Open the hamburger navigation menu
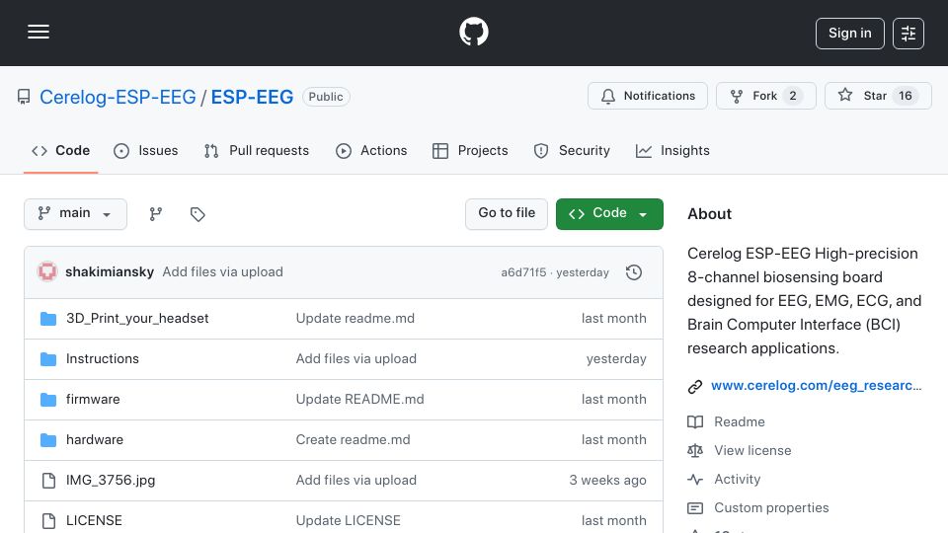948x533 pixels. click(x=39, y=32)
